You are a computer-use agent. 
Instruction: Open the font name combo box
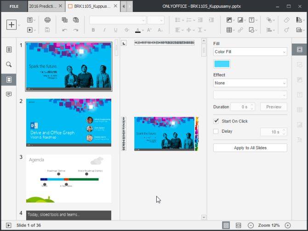(118, 20)
